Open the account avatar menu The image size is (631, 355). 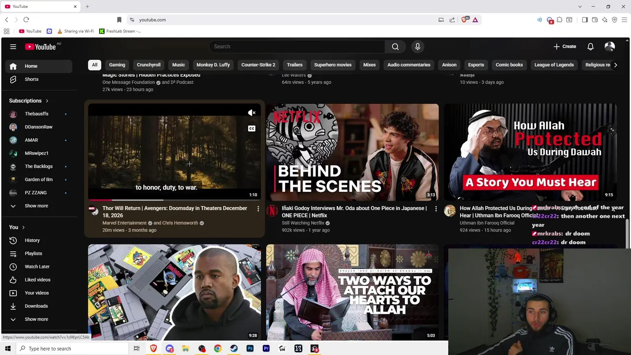coord(610,46)
